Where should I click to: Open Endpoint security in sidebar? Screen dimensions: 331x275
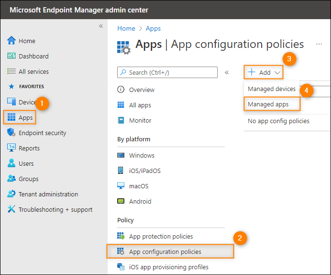(x=42, y=133)
